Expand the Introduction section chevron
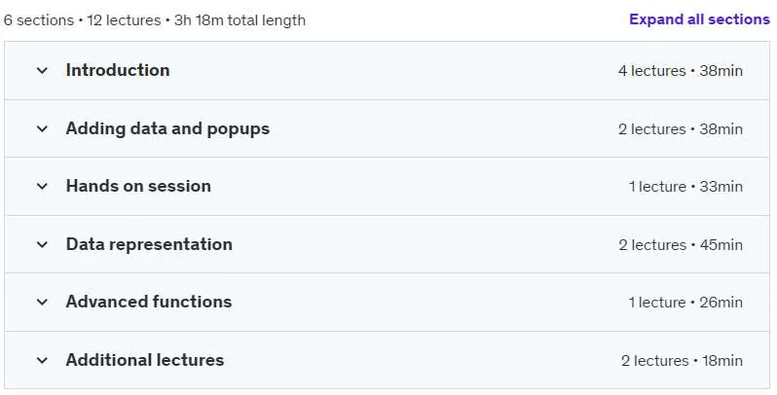 42,70
